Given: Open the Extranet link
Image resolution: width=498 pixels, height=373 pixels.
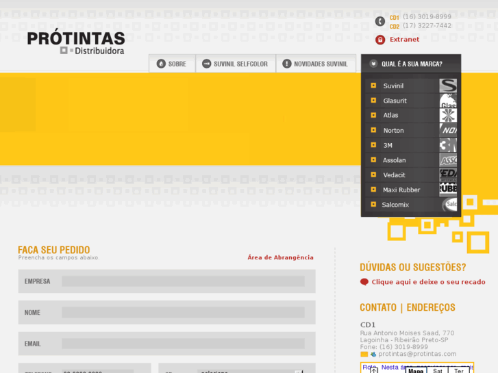Looking at the screenshot, I should 404,40.
